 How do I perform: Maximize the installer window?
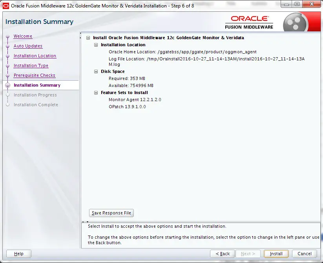[x=297, y=4]
